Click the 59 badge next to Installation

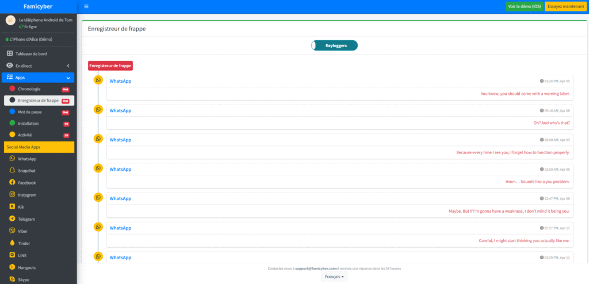pos(66,124)
